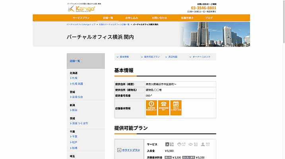Open 各種手続き in the orange nav bar
The width and height of the screenshot is (285, 159).
[187, 18]
